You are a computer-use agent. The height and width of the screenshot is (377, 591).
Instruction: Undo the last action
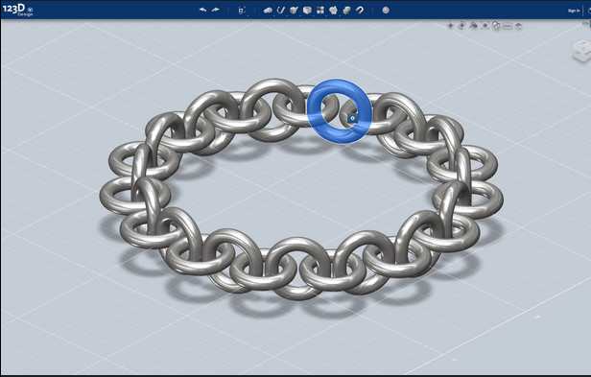202,10
